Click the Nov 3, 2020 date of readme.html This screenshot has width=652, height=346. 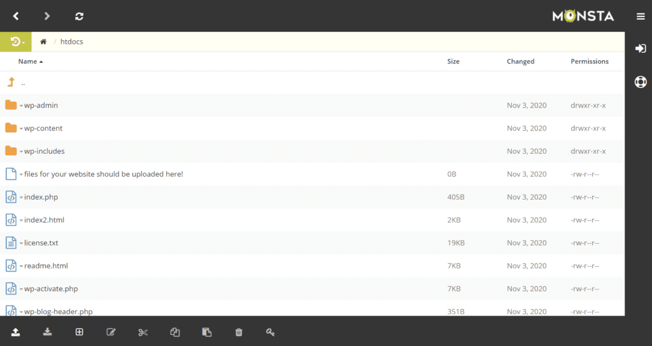(x=527, y=266)
